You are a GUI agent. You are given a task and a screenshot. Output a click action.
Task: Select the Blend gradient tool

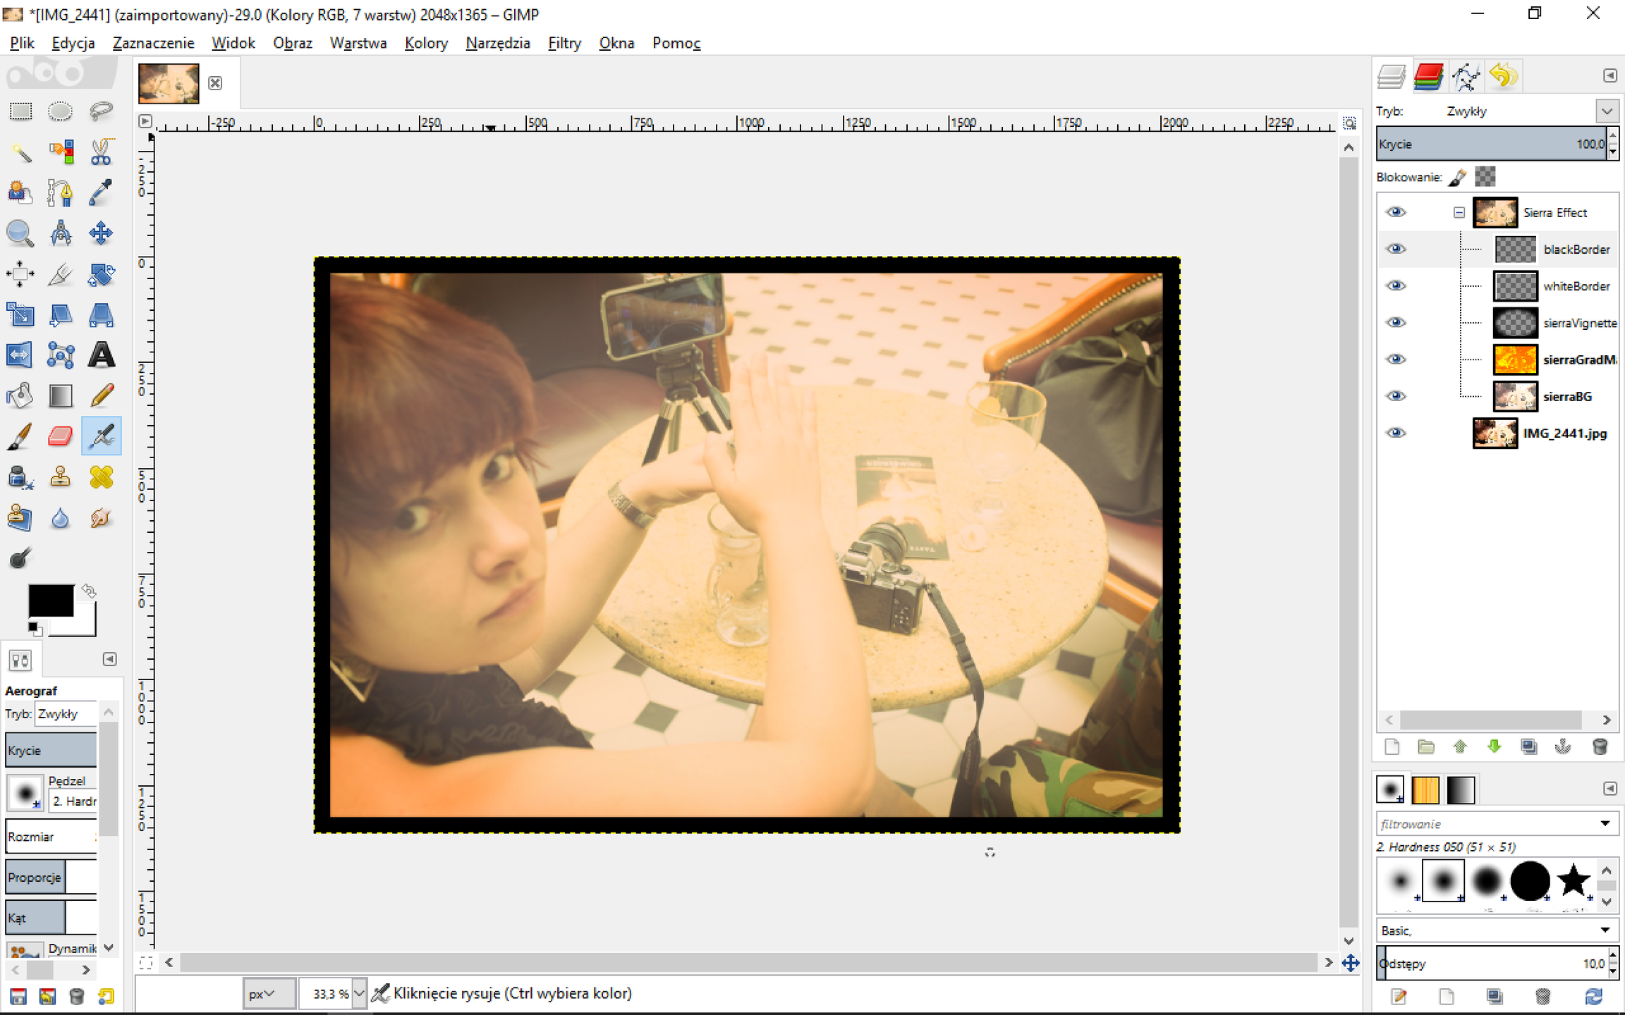tap(61, 395)
